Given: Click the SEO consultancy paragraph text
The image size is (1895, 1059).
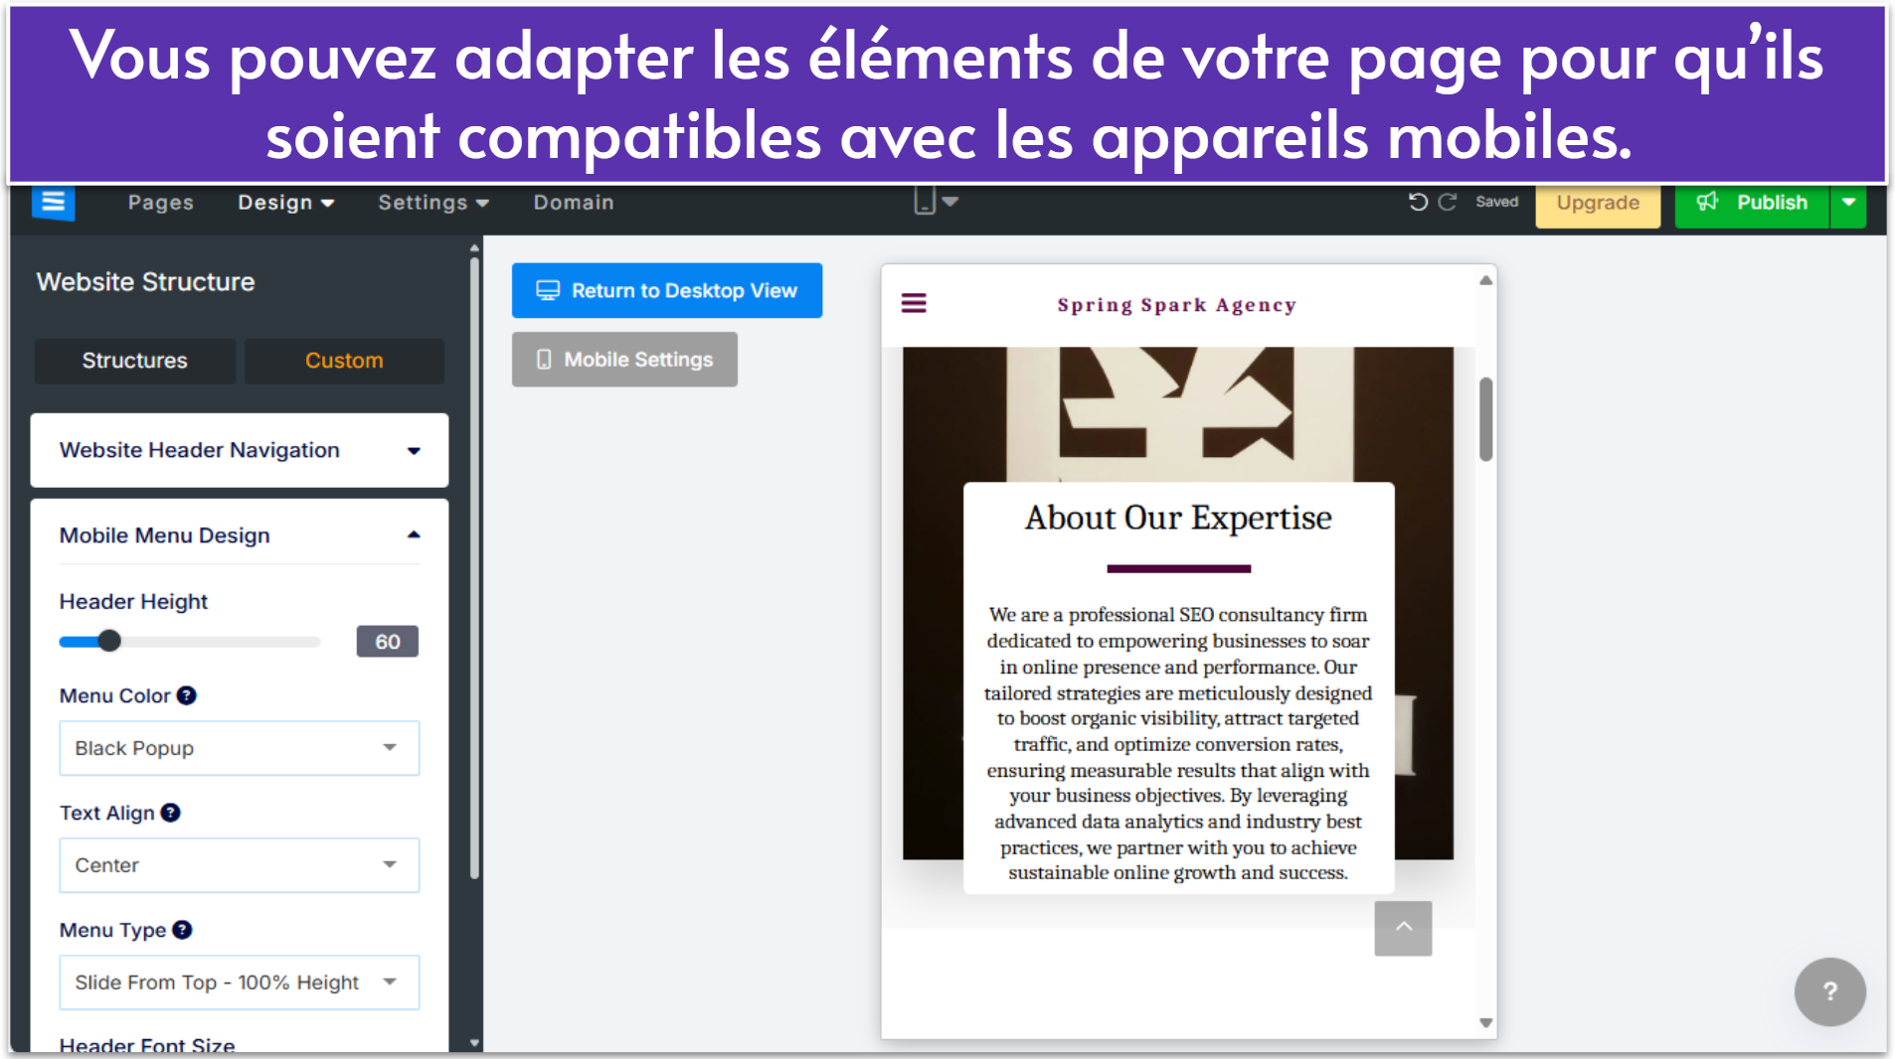Looking at the screenshot, I should [x=1178, y=744].
